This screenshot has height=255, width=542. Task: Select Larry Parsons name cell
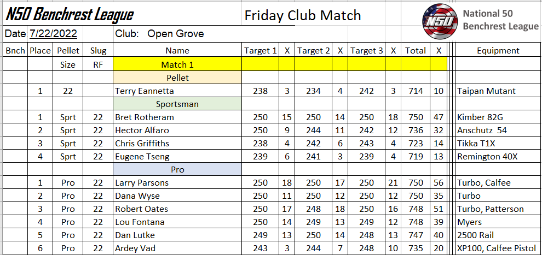click(177, 182)
